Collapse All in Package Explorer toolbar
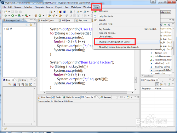The image size is (177, 133). (27, 25)
